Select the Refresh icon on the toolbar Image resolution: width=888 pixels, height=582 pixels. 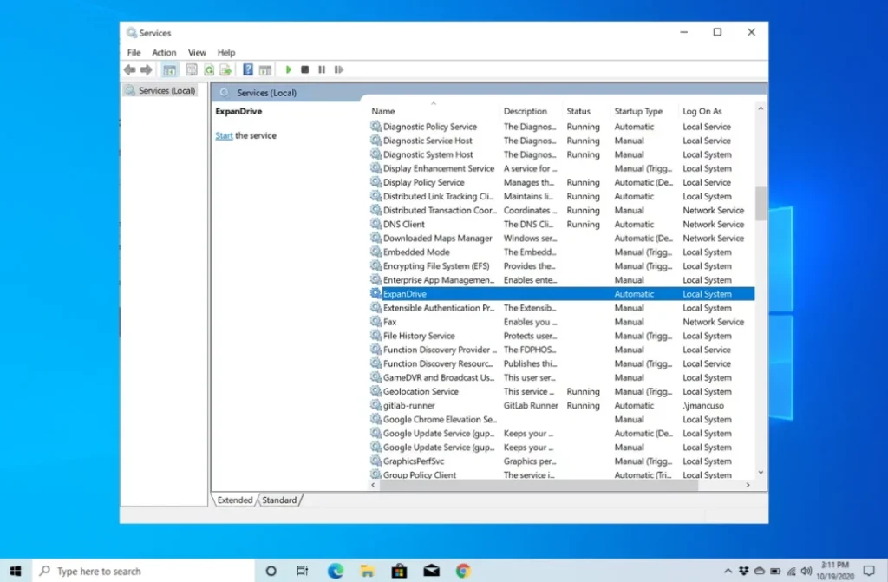pyautogui.click(x=210, y=69)
